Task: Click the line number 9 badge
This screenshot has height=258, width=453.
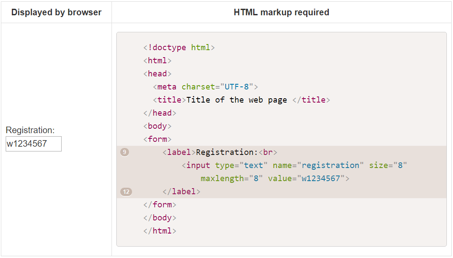Action: [125, 152]
